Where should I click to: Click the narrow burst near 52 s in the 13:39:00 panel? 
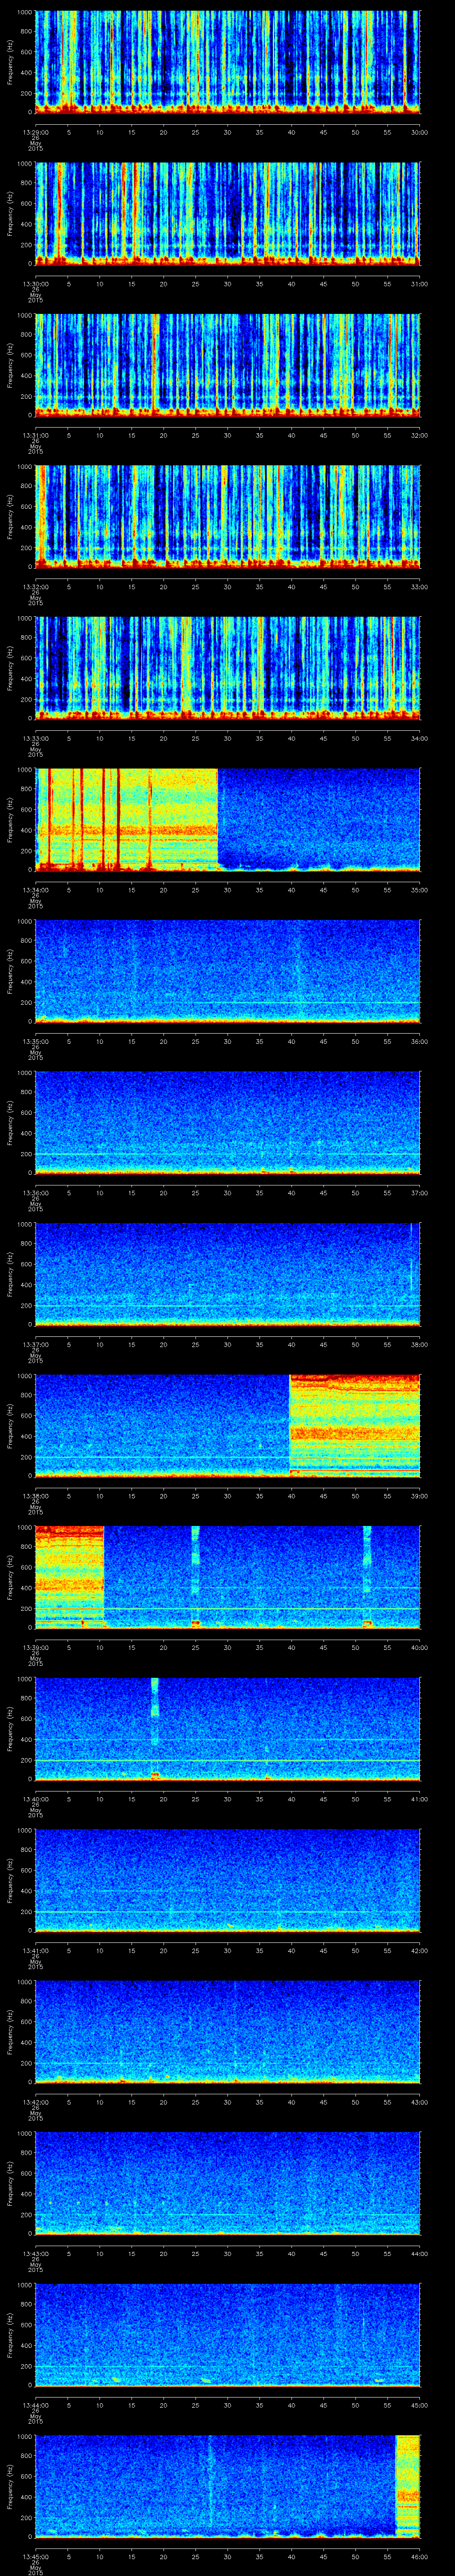[367, 1577]
